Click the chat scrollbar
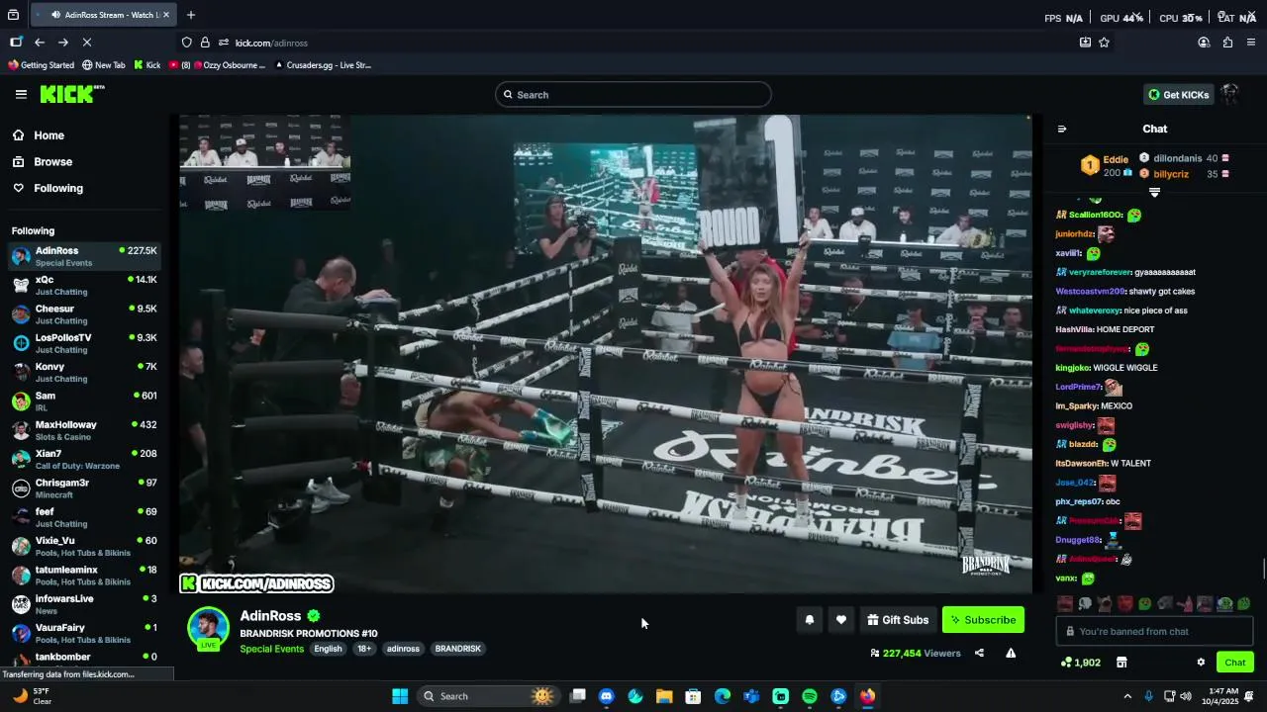Image resolution: width=1267 pixels, height=712 pixels. pyautogui.click(x=1262, y=570)
